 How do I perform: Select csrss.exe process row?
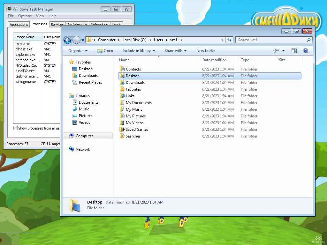pyautogui.click(x=36, y=44)
